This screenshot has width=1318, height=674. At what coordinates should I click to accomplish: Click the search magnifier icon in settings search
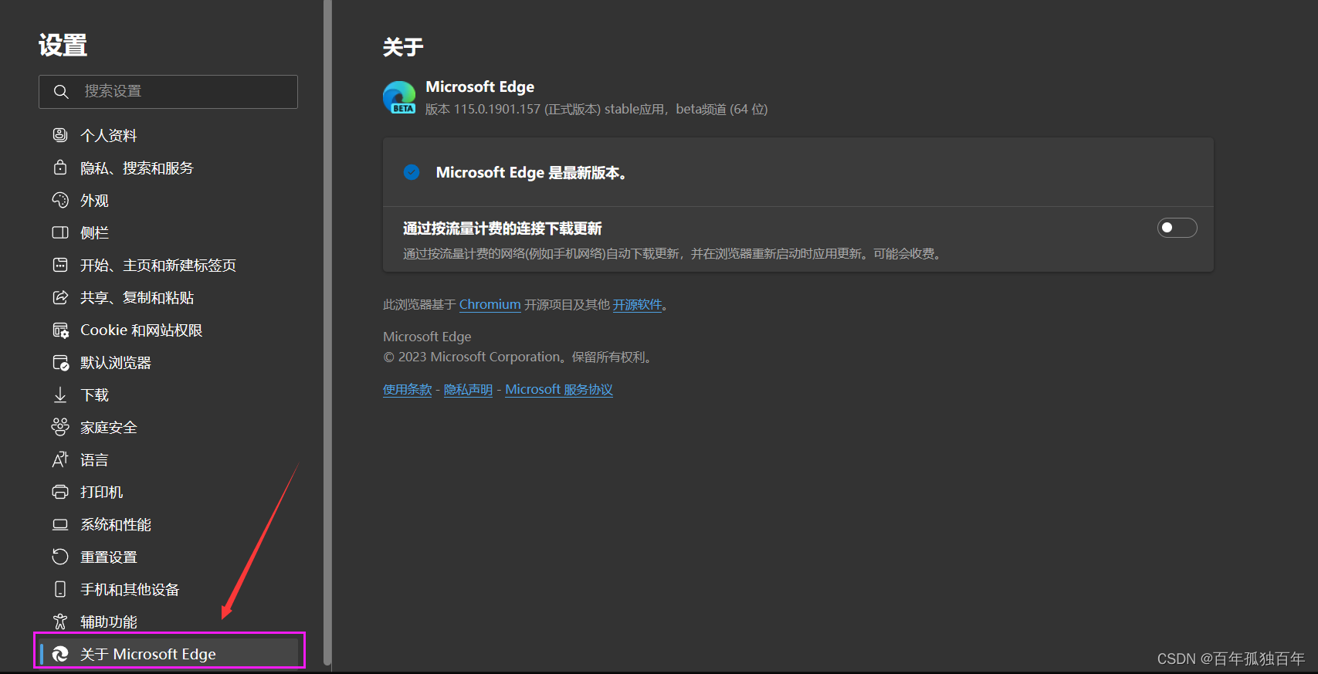pos(61,92)
